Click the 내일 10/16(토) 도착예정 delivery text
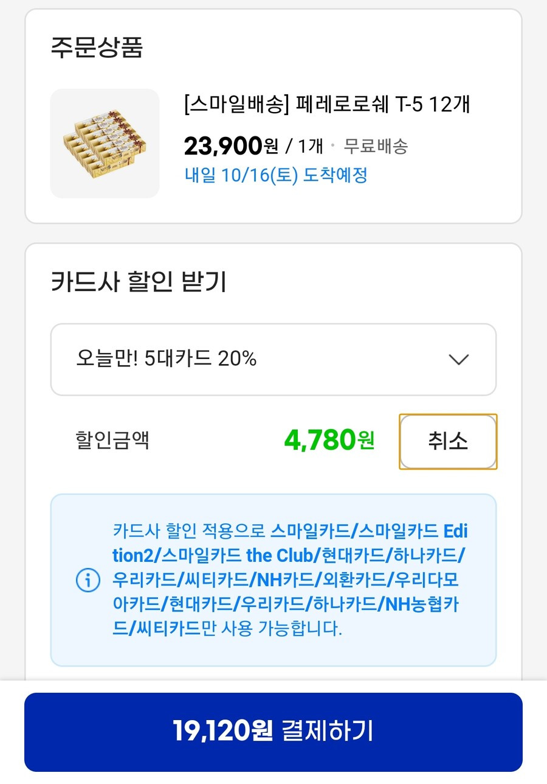Image resolution: width=547 pixels, height=784 pixels. 276,175
